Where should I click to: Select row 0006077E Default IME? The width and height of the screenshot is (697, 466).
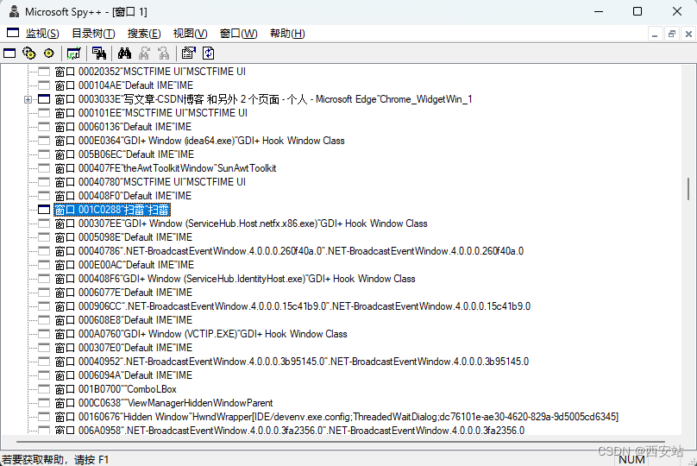[x=123, y=293]
